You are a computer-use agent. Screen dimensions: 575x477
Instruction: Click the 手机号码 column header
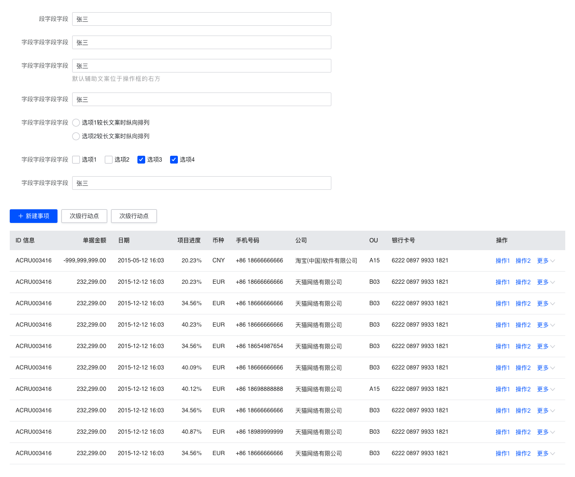(248, 240)
